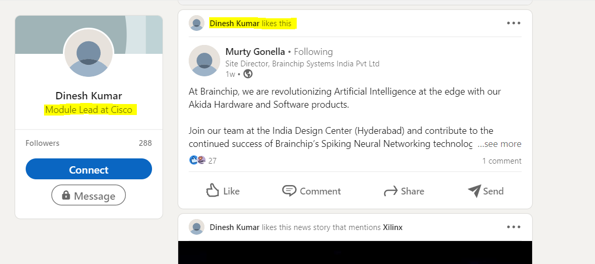Click the Send paper plane icon
595x264 pixels.
[x=474, y=191]
